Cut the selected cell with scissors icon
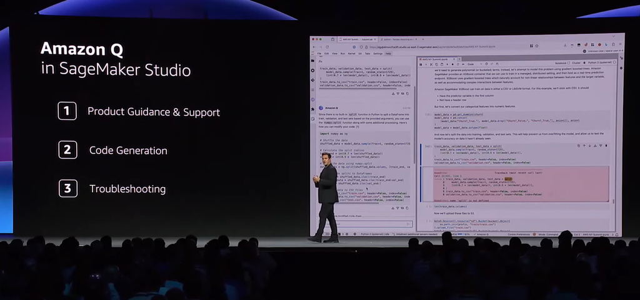The image size is (640, 300). pyautogui.click(x=431, y=64)
